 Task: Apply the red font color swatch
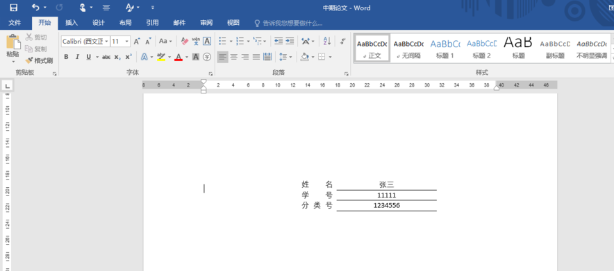pos(179,57)
